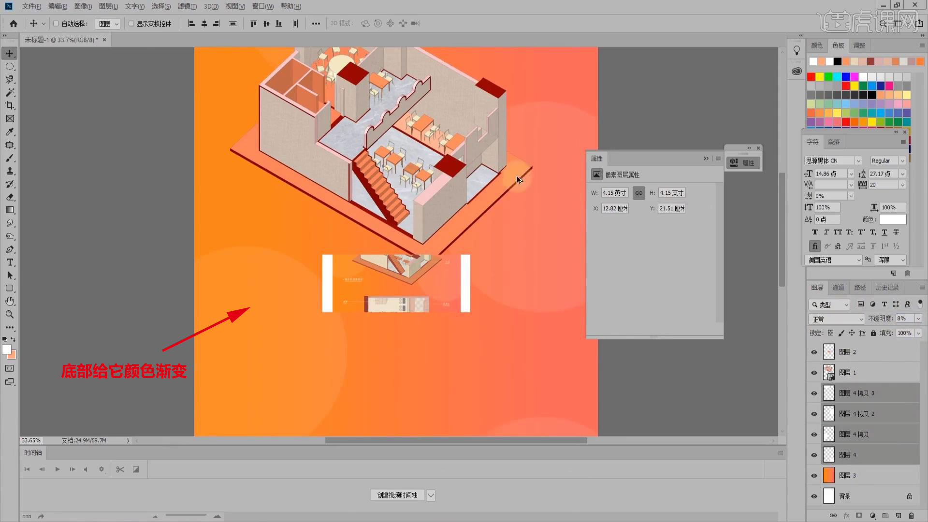This screenshot has width=928, height=522.
Task: Click the create new group folder icon
Action: 885,516
